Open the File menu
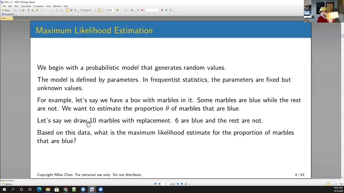 click(4, 6)
